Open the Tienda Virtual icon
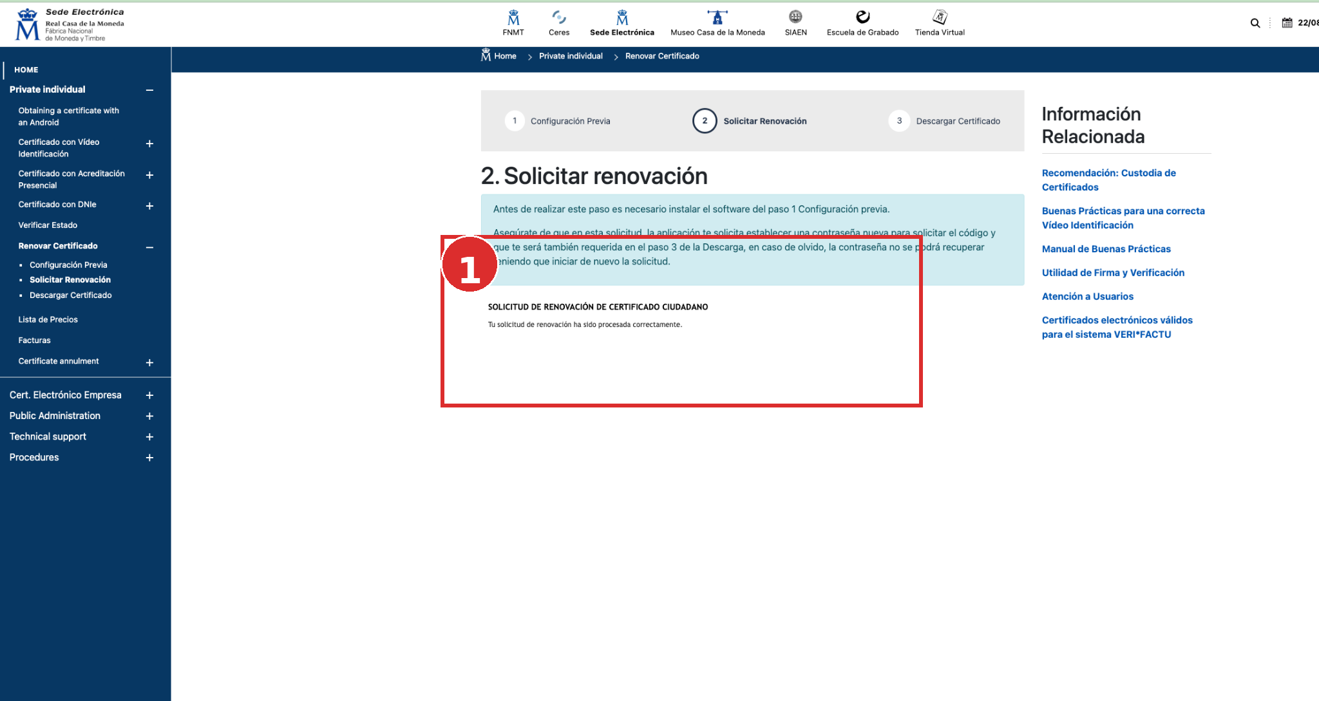This screenshot has height=701, width=1319. (940, 23)
